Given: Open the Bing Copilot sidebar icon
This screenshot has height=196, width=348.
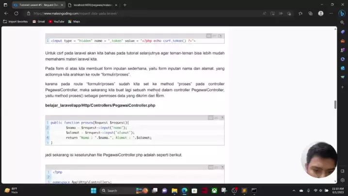Looking at the screenshot, I should pyautogui.click(x=342, y=14).
